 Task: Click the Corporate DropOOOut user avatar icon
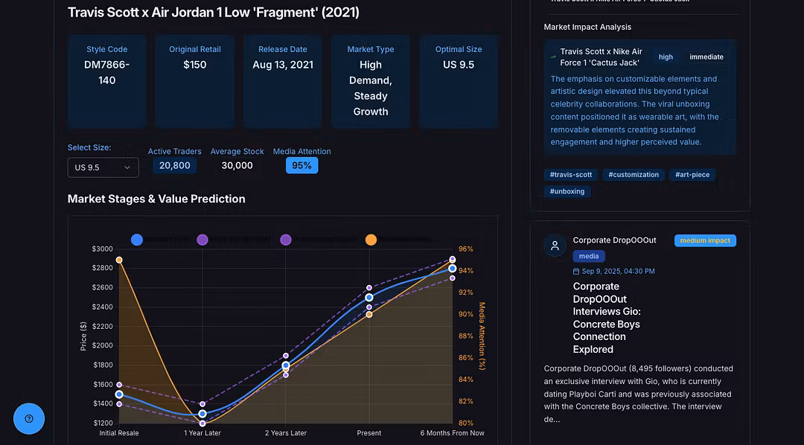(x=555, y=246)
